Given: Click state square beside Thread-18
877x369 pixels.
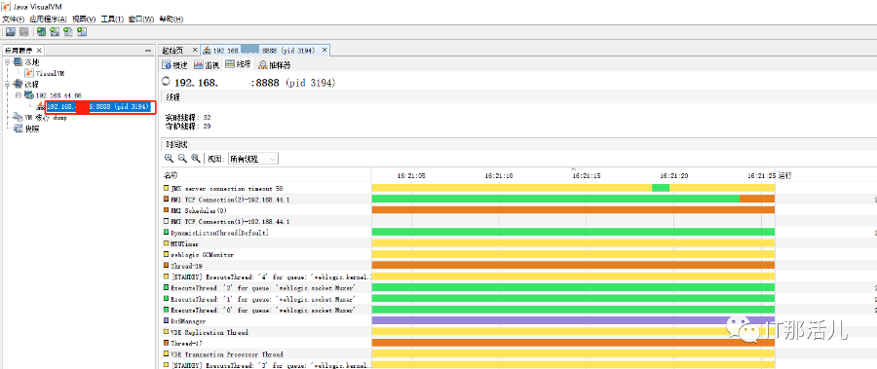Looking at the screenshot, I should [x=166, y=266].
